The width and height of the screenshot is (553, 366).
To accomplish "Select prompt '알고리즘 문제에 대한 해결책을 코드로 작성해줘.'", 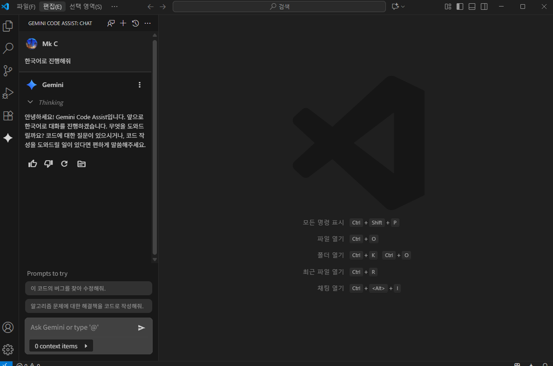I will (x=88, y=306).
